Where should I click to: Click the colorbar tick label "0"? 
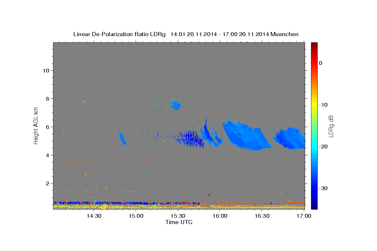point(320,63)
